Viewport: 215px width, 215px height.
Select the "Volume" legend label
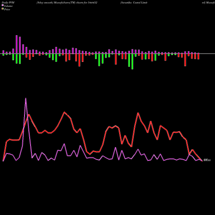click(x=8, y=6)
